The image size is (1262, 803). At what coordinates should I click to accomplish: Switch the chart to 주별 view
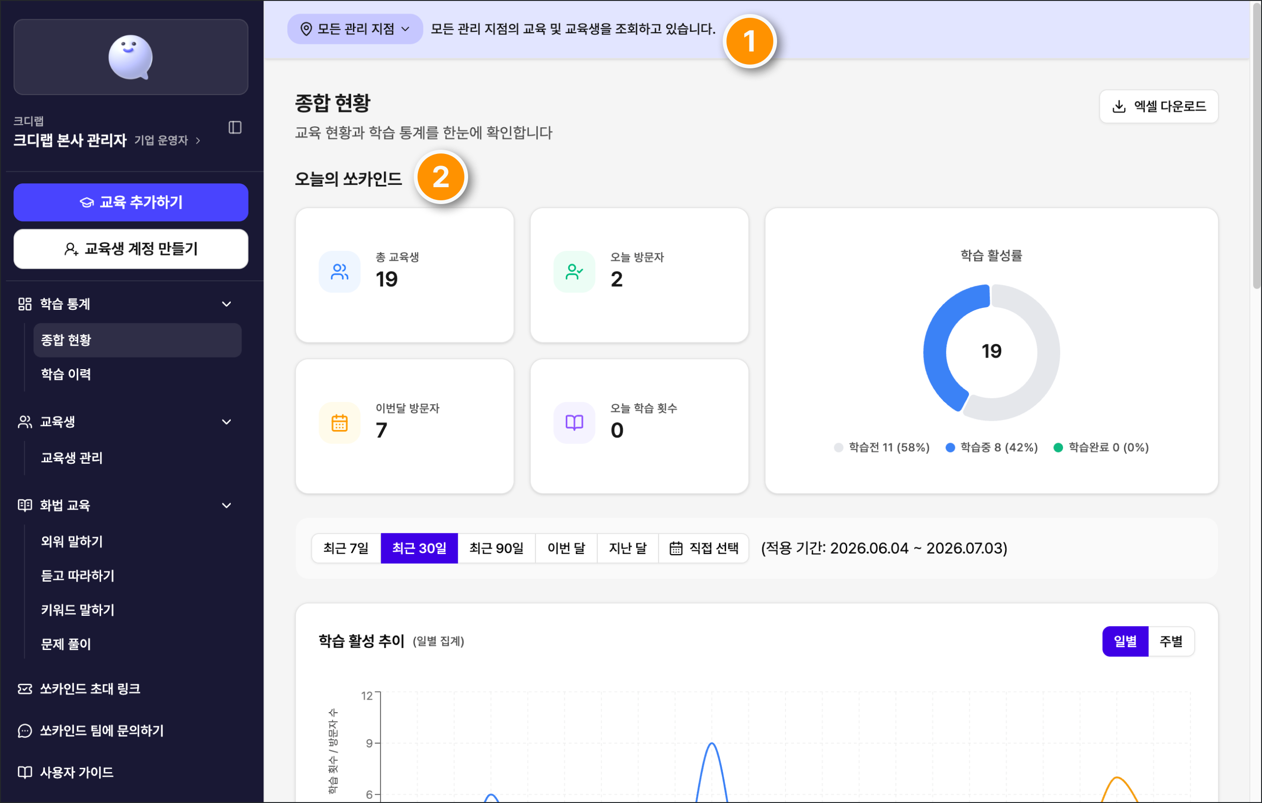click(x=1171, y=641)
